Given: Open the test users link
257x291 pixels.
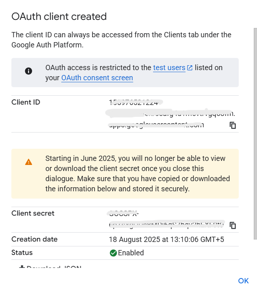Looking at the screenshot, I should coord(169,68).
